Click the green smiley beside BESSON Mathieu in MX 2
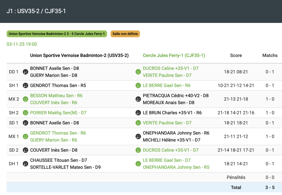This screenshot has height=195, width=282. pos(25,99)
